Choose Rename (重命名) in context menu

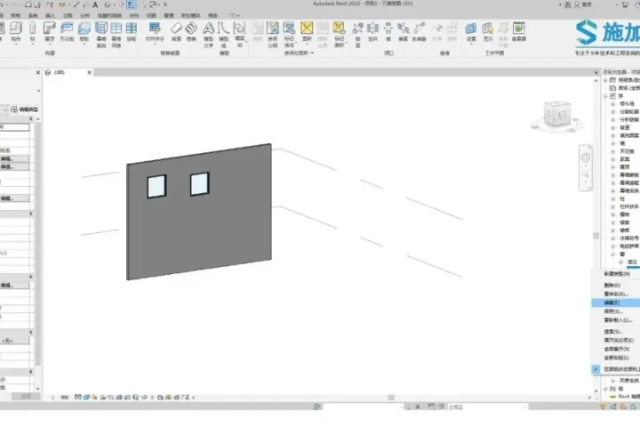(x=616, y=294)
